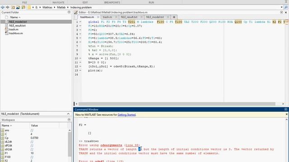Click the browse for folder icon

click(18, 7)
